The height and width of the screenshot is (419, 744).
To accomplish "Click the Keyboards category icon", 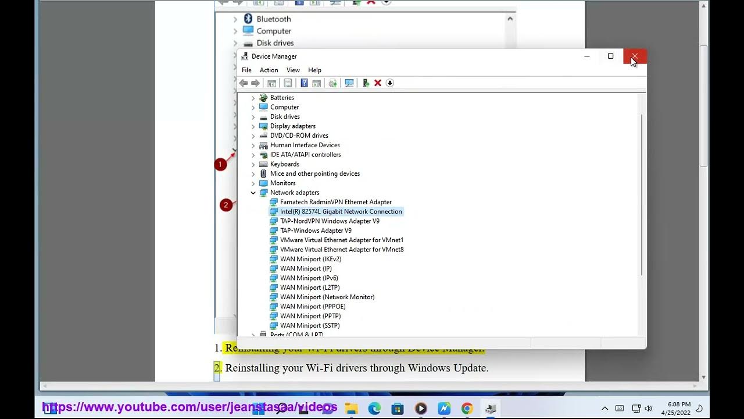I will click(263, 164).
